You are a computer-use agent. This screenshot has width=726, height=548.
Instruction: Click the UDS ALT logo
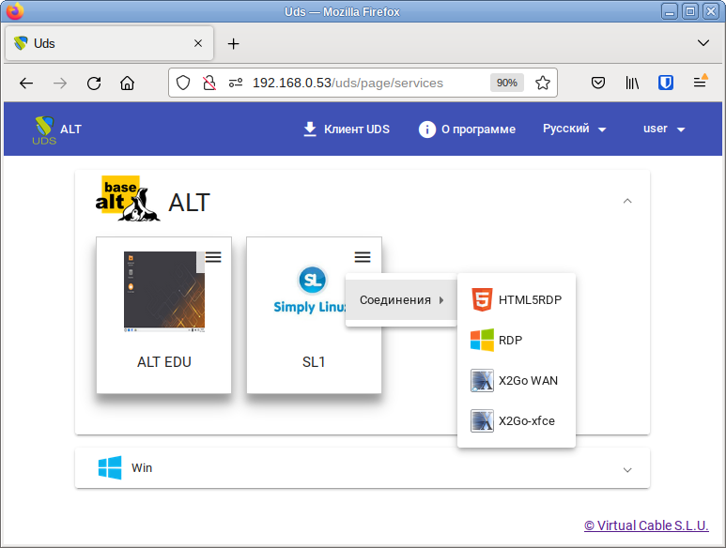click(x=57, y=129)
